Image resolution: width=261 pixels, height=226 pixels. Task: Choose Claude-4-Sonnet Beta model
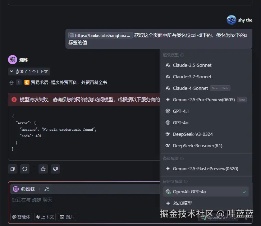click(191, 88)
